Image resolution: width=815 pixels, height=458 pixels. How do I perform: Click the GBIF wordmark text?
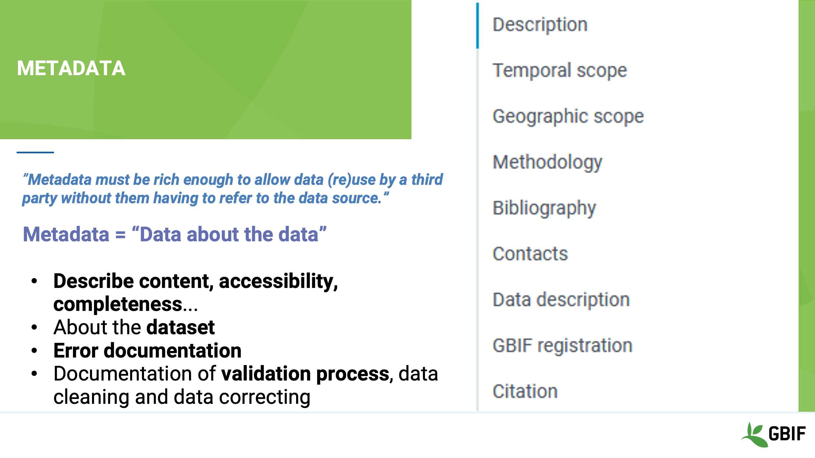tap(787, 434)
